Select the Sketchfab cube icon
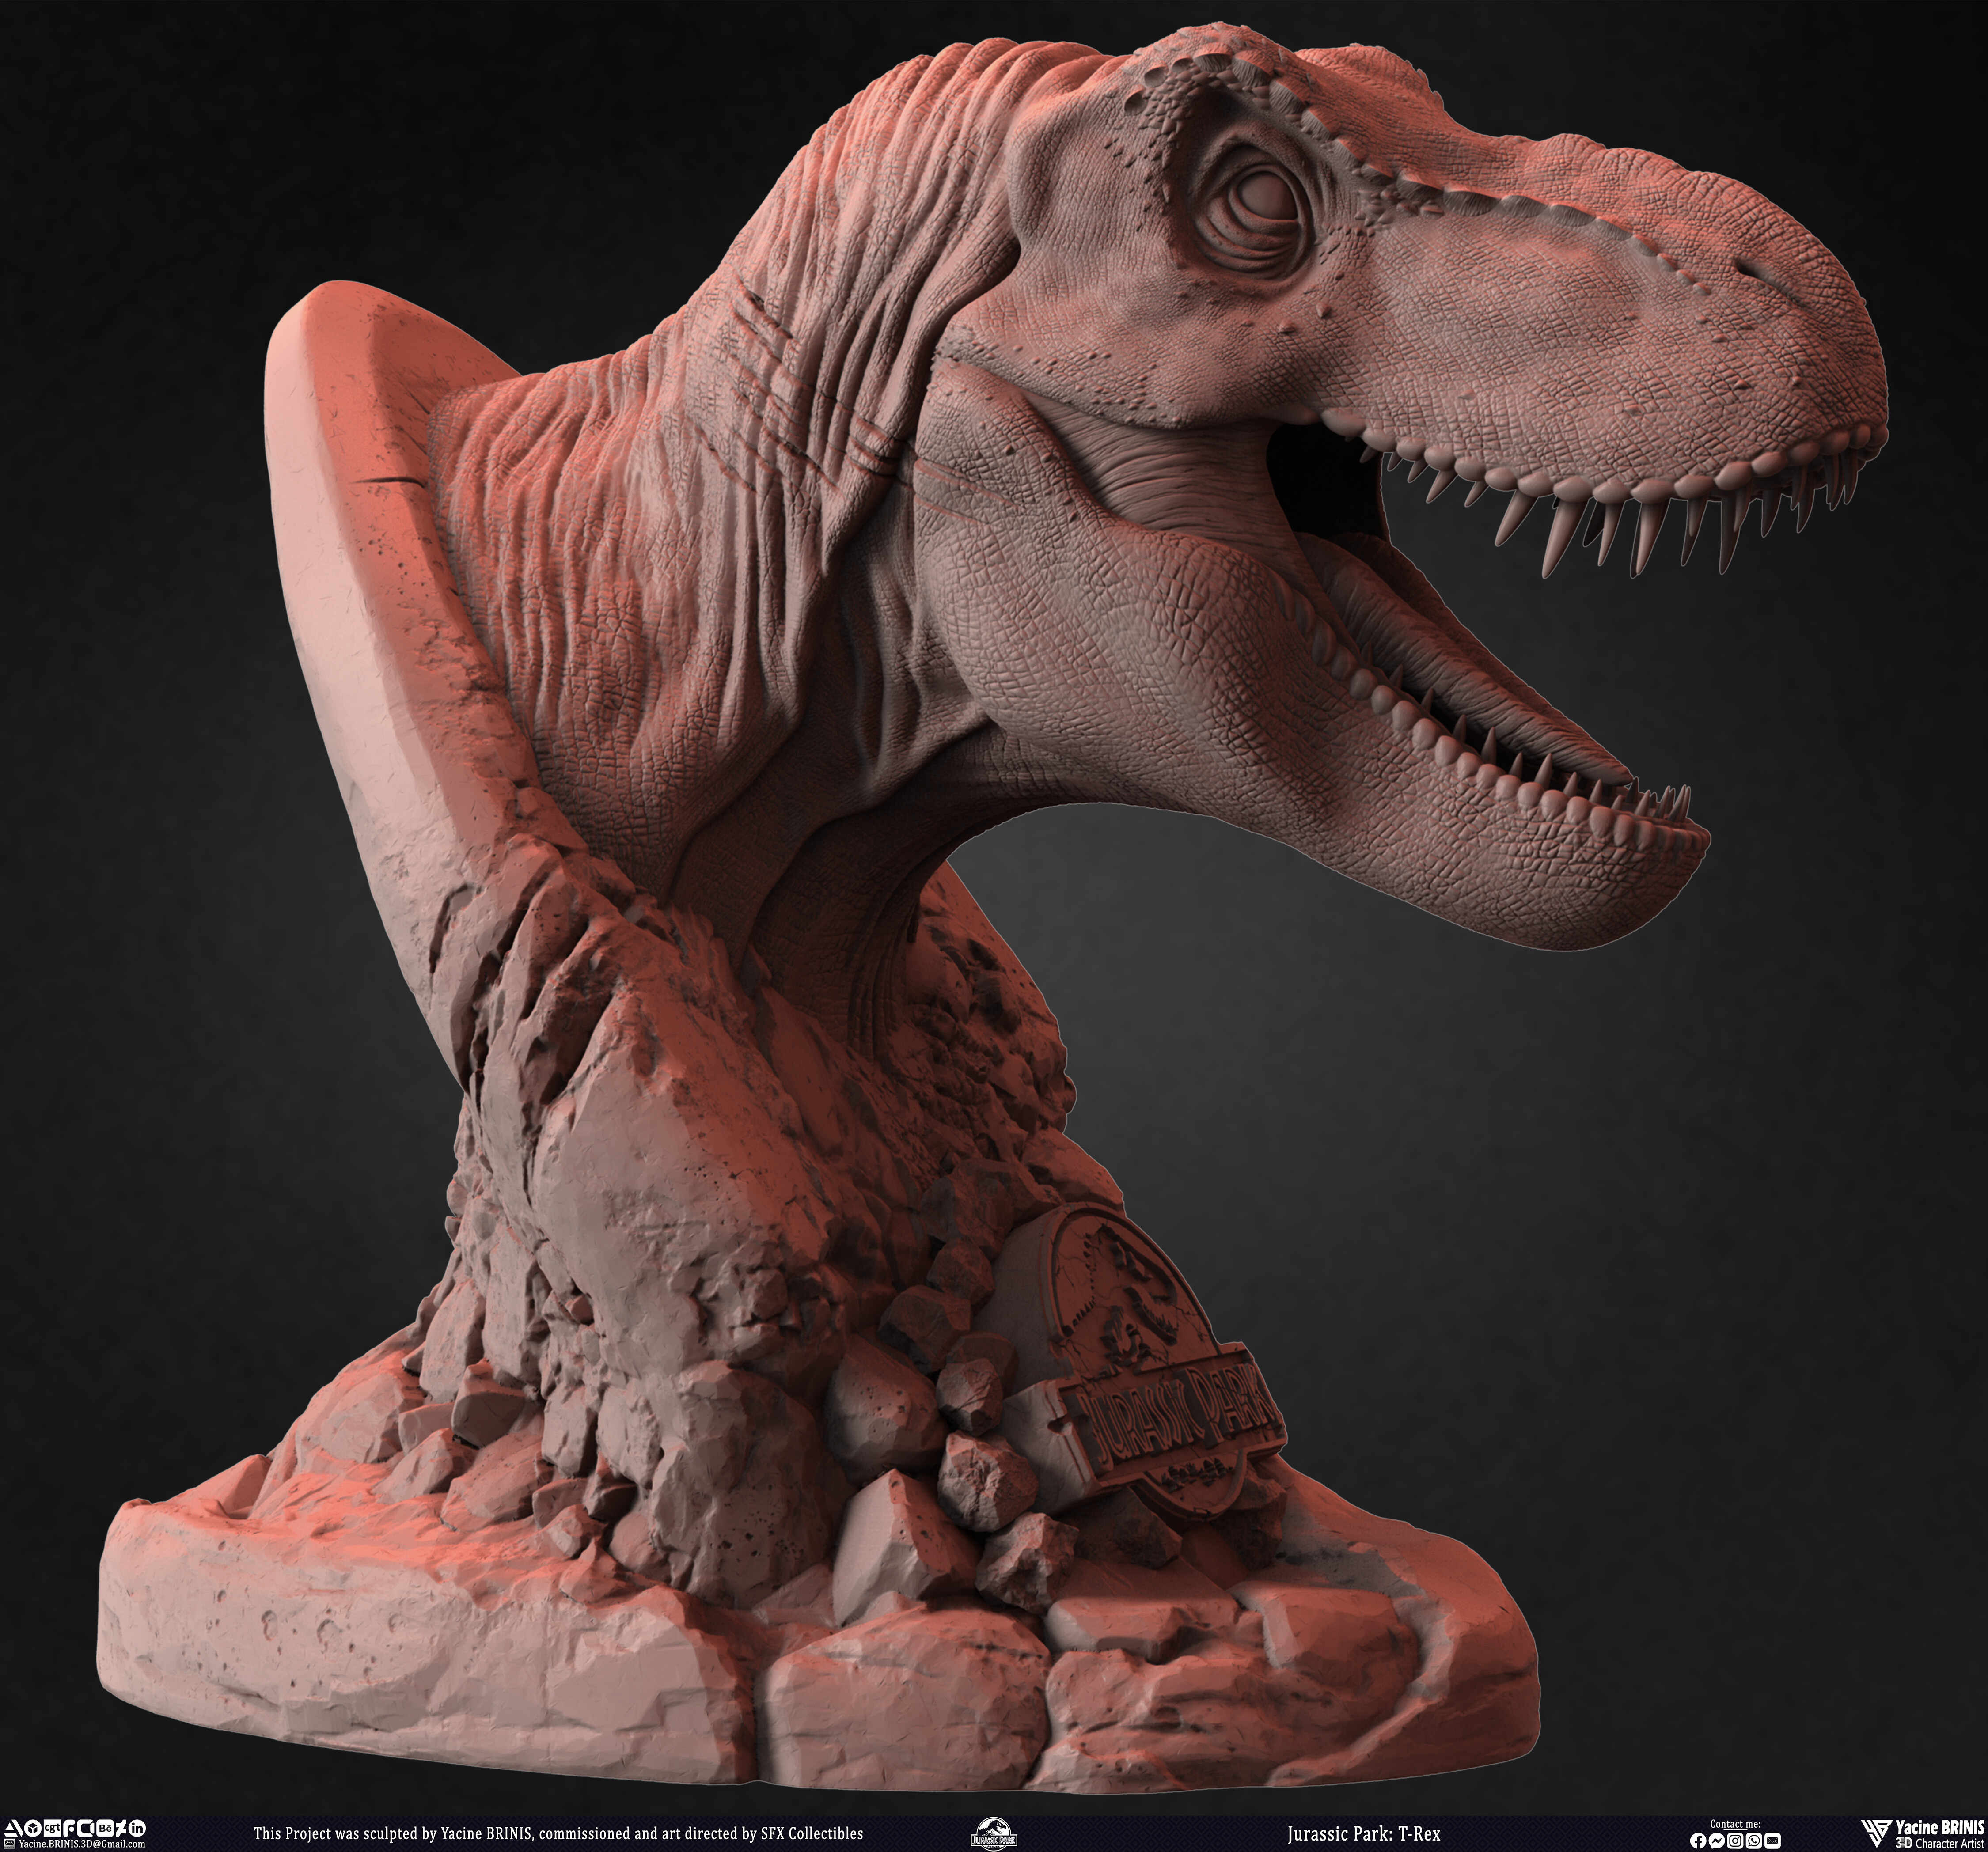 click(33, 1828)
